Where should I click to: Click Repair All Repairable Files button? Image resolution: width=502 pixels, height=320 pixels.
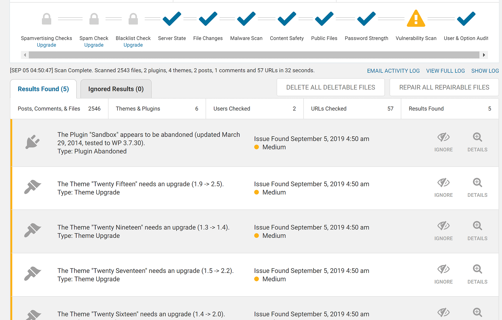click(444, 87)
